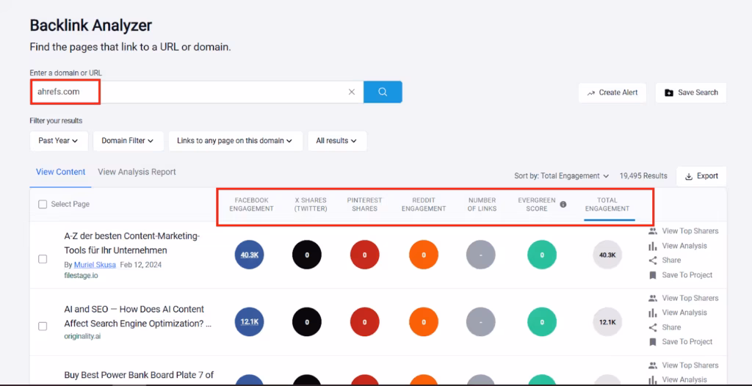Open Sort by Total Engagement dropdown
The width and height of the screenshot is (752, 386).
coord(561,176)
